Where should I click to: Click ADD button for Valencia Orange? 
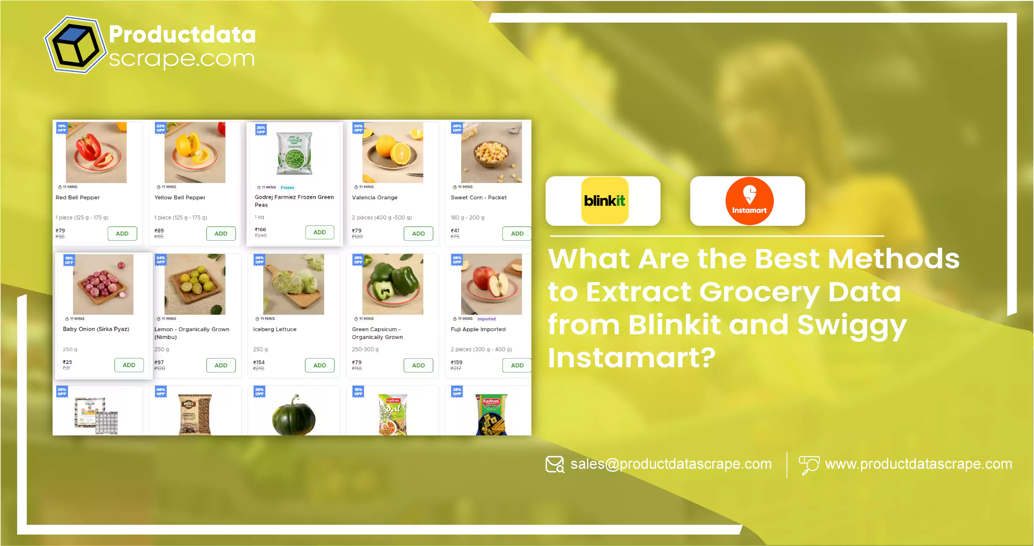(418, 233)
